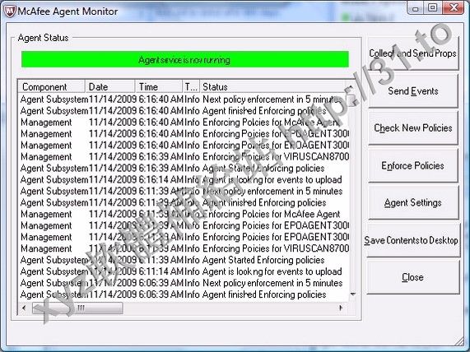
Task: Close window using title bar X button
Action: [454, 7]
